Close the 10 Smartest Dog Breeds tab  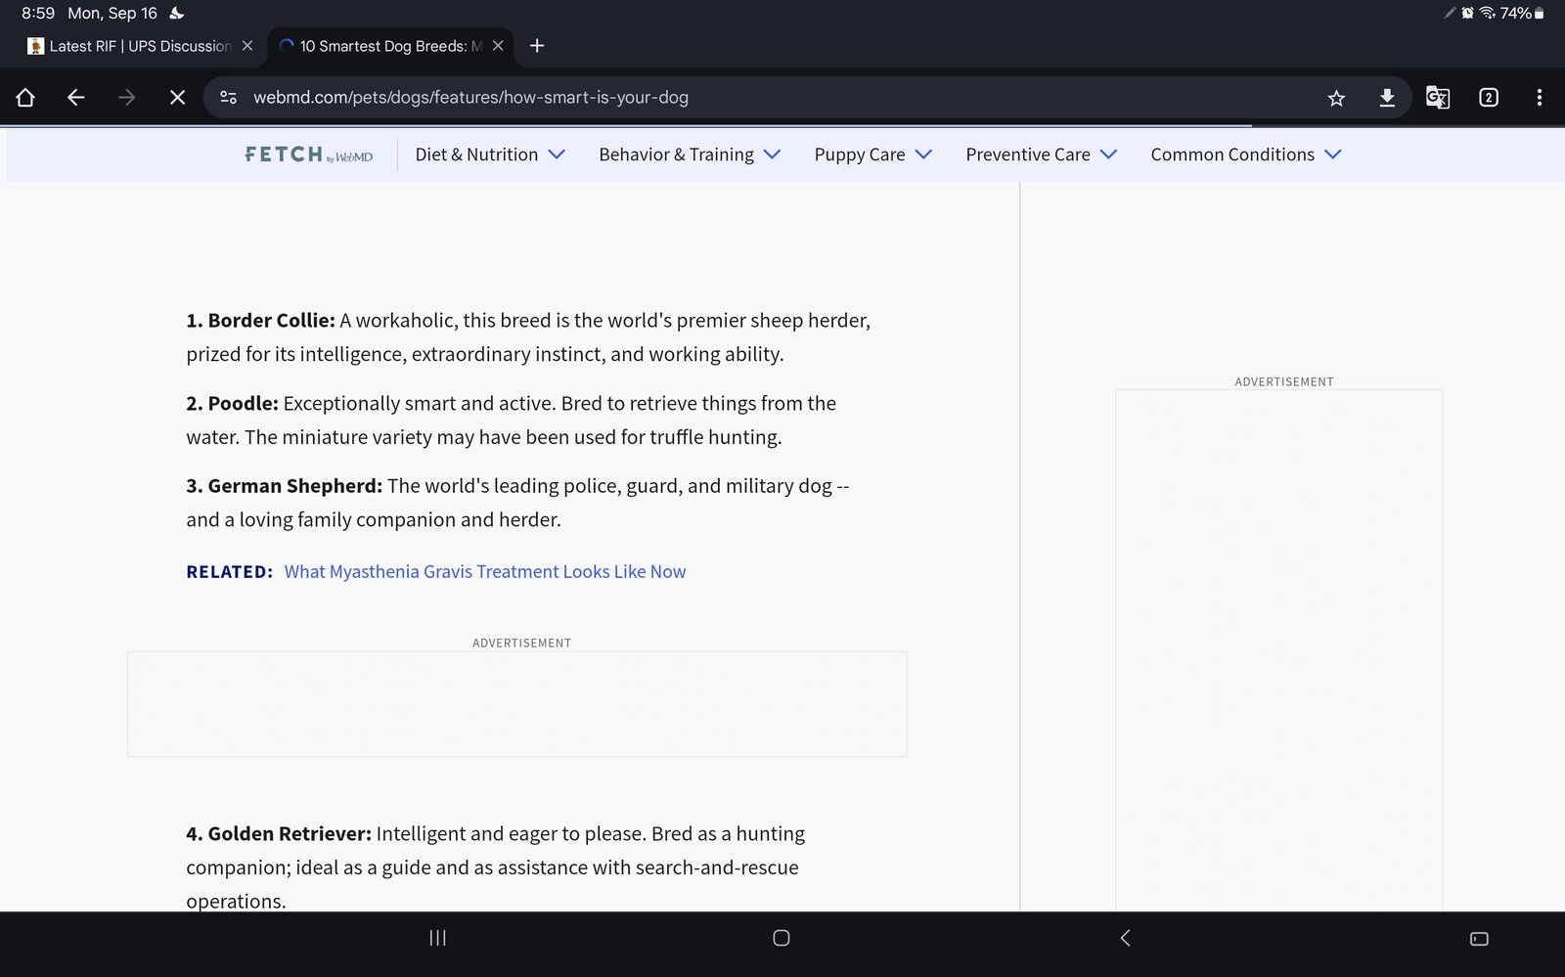pyautogui.click(x=498, y=46)
